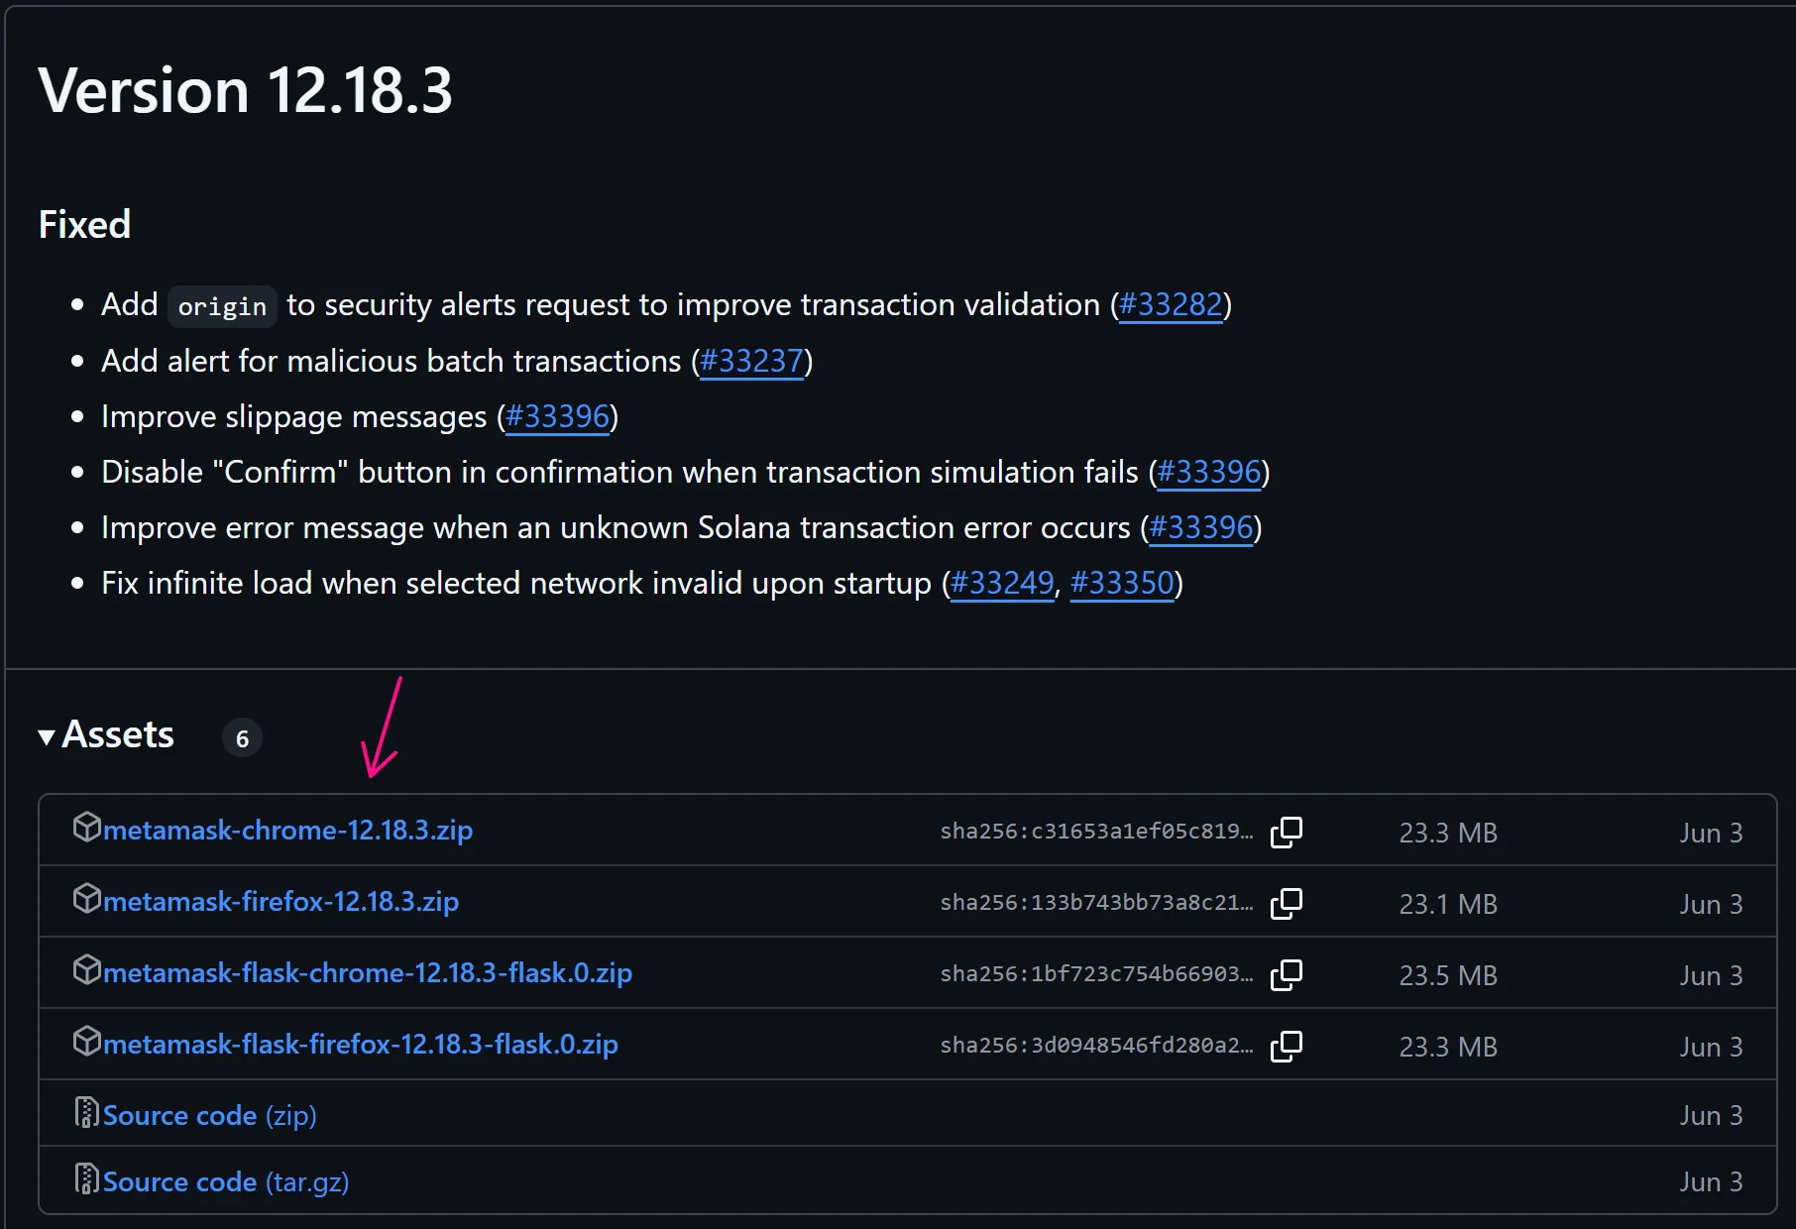1796x1229 pixels.
Task: Click package icon beside metamask-firefox-12.18.3.zip
Action: click(87, 899)
